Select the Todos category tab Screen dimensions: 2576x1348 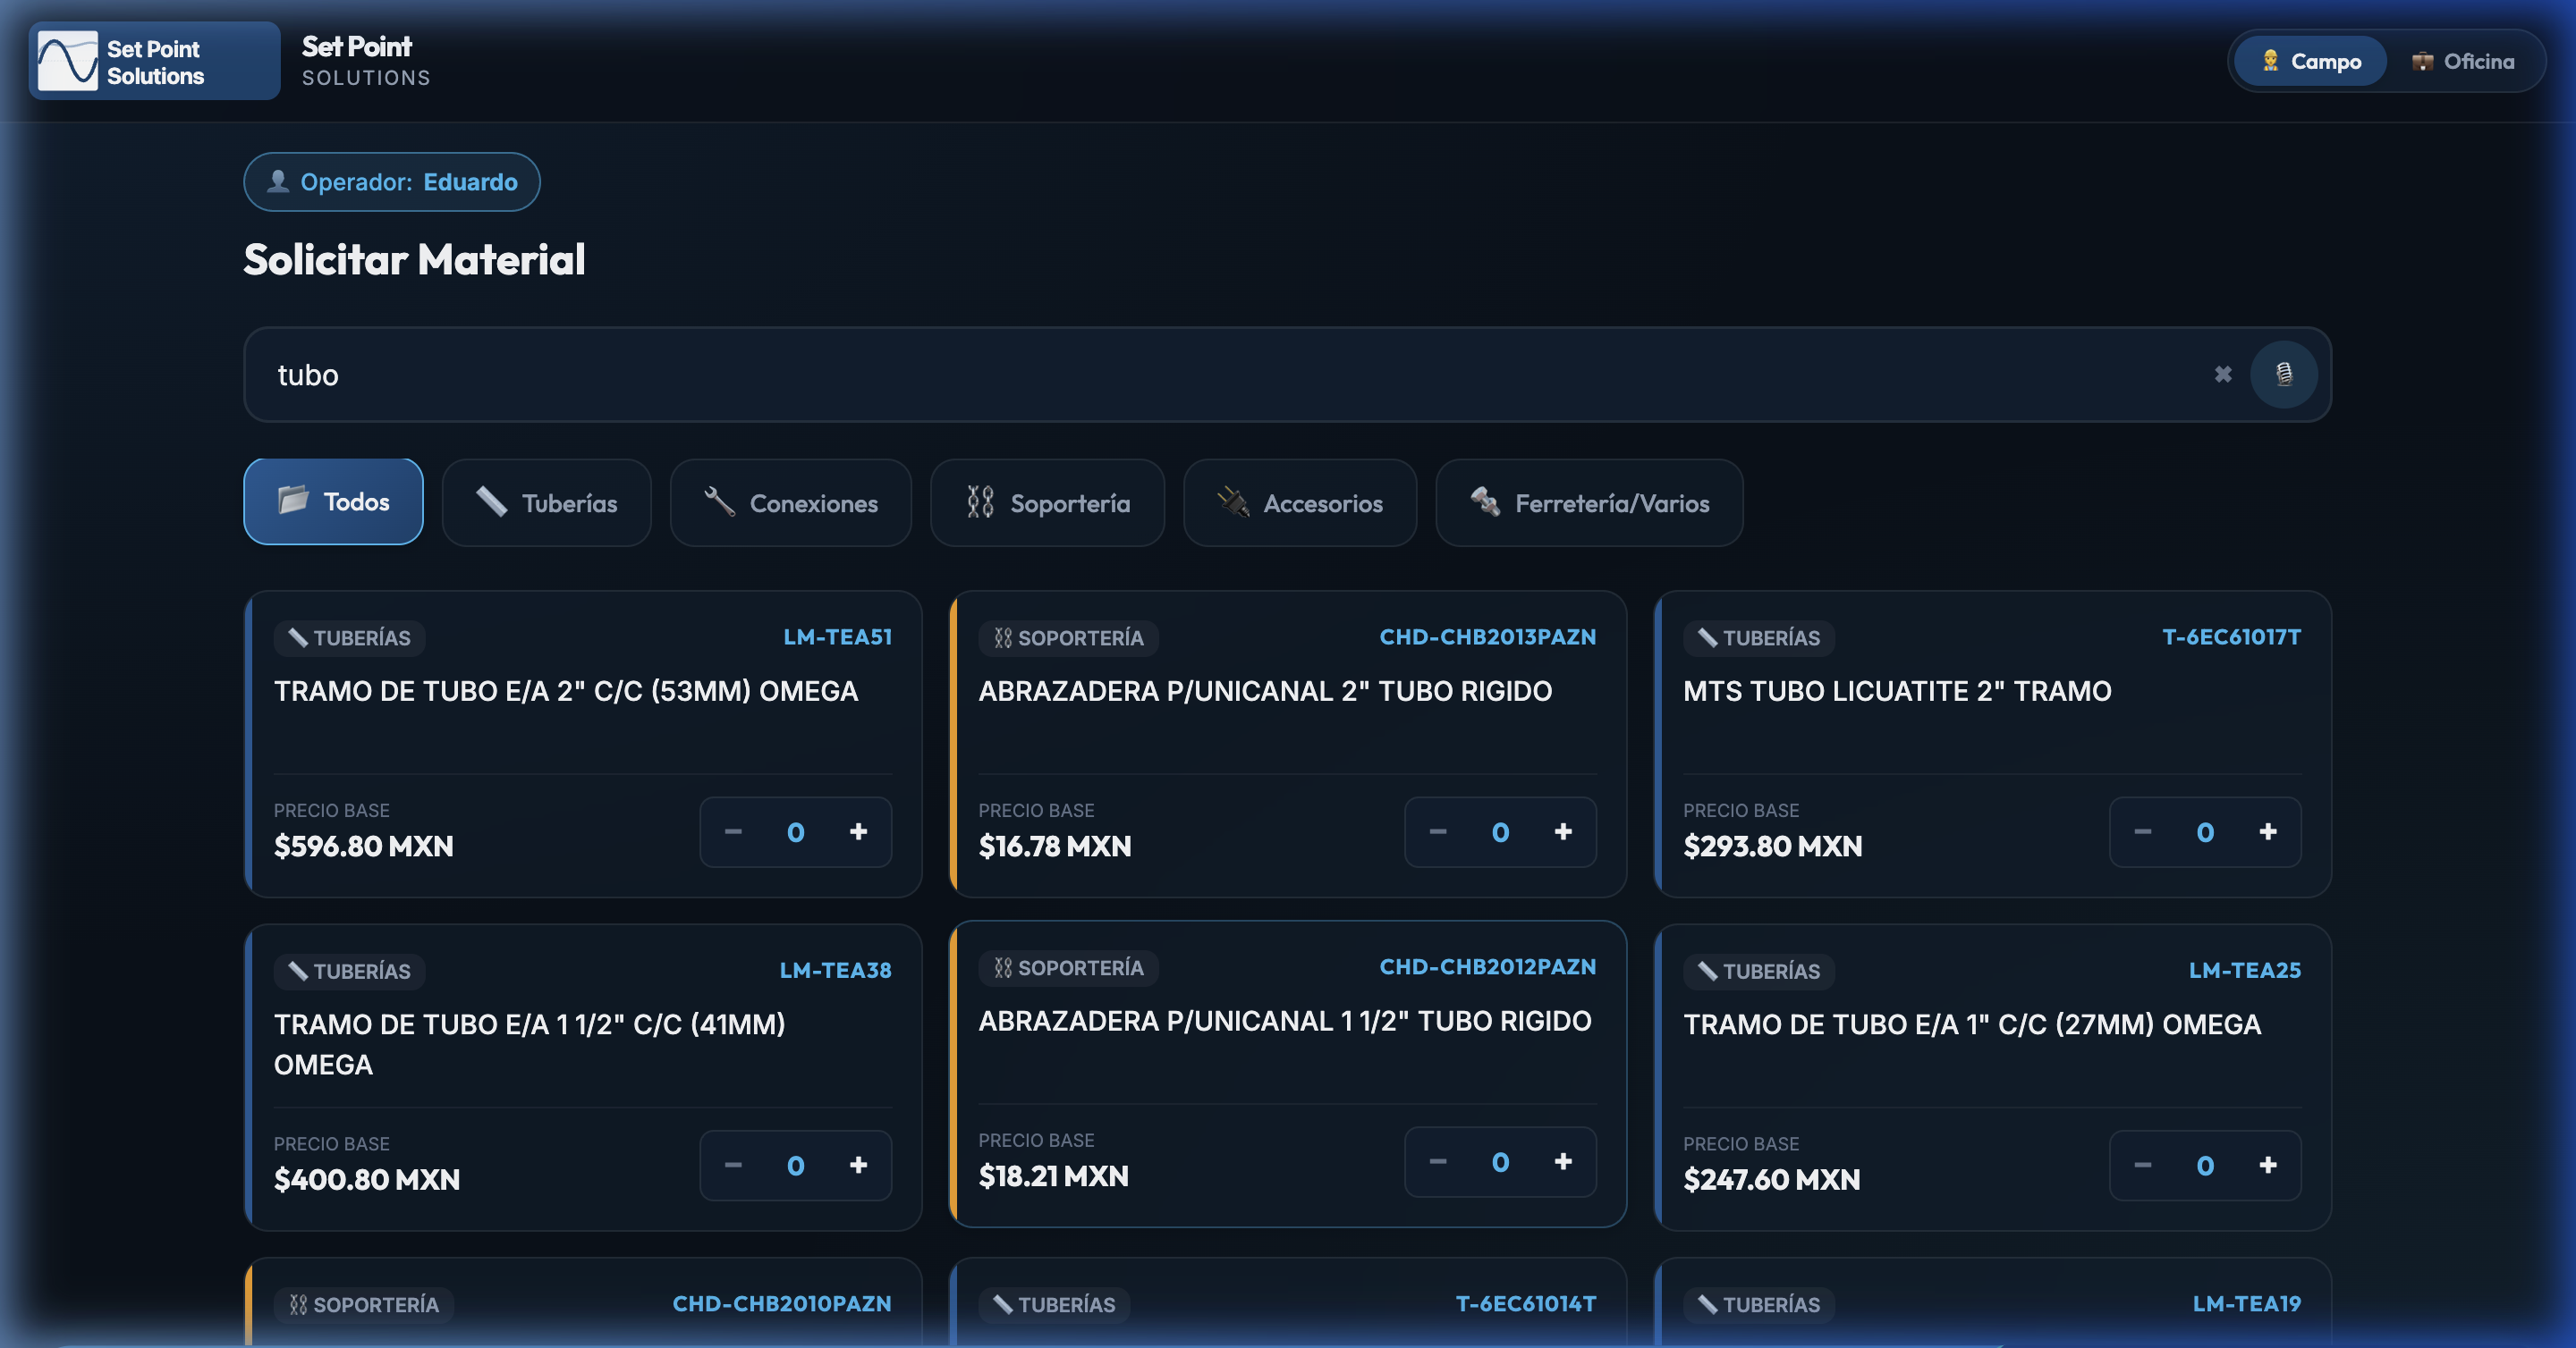tap(333, 501)
